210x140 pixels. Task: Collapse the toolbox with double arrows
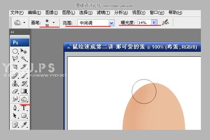pos(12,32)
